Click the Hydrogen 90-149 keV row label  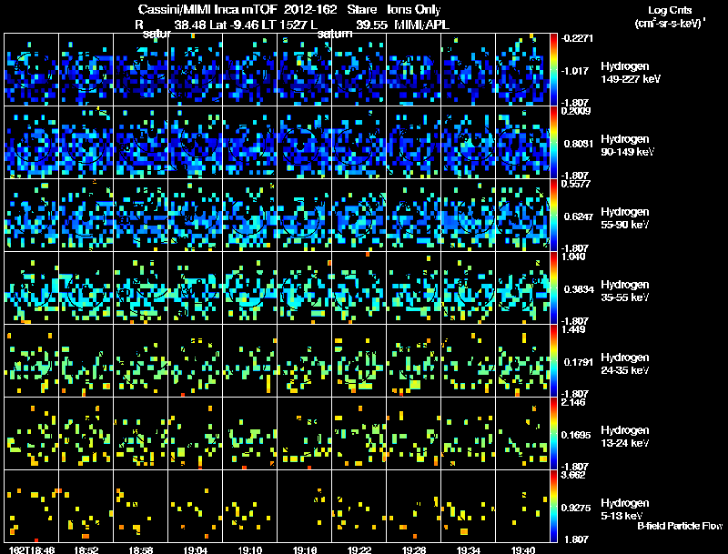(x=627, y=146)
